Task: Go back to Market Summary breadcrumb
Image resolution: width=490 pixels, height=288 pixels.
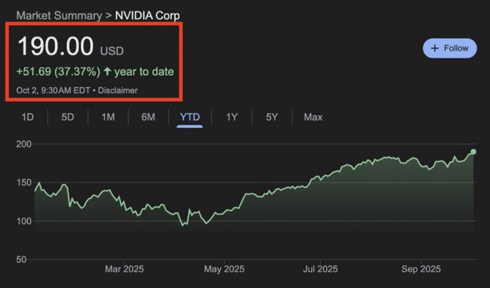Action: click(x=59, y=15)
